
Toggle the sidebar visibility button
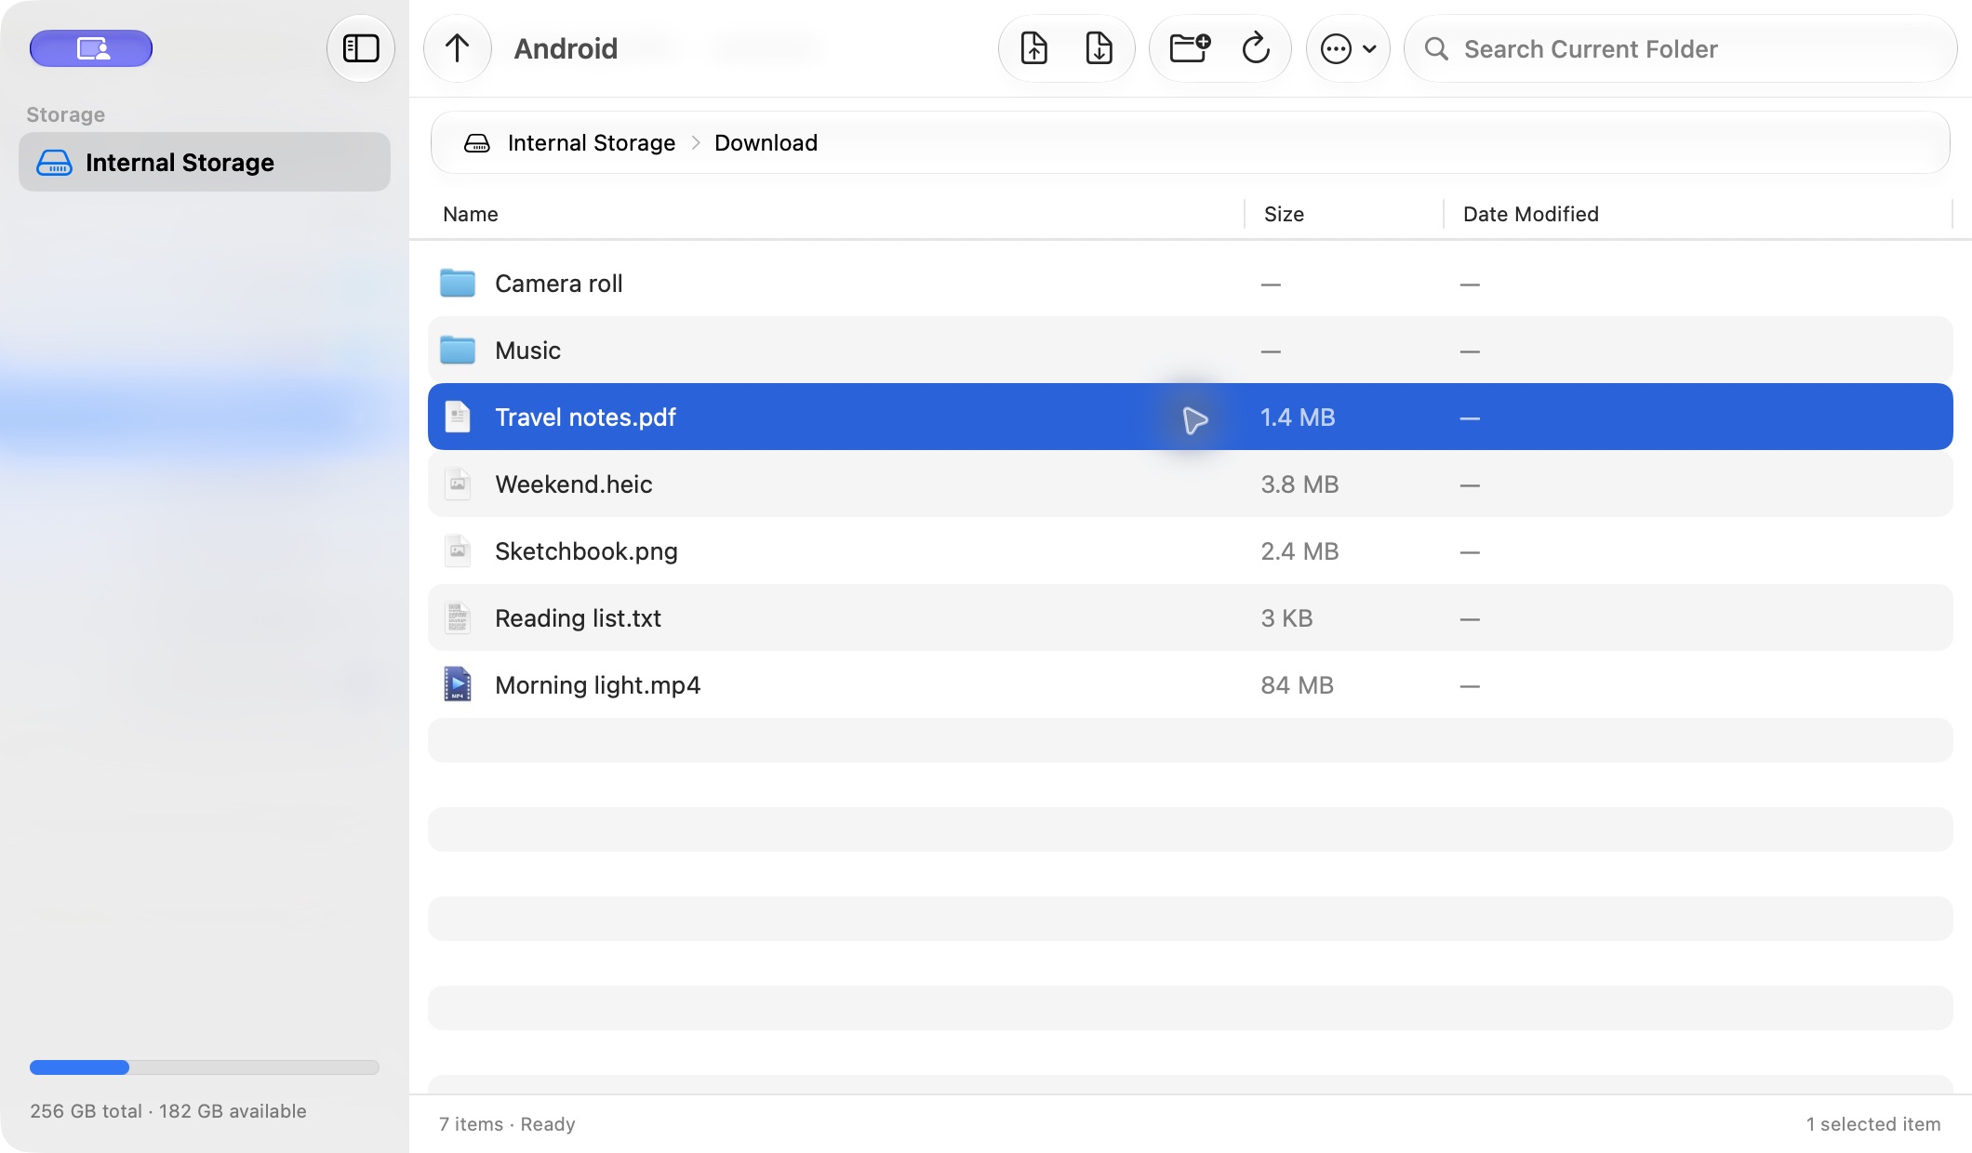[361, 48]
